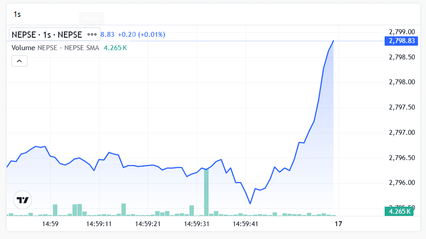Click the 14:59:11 time axis label

pyautogui.click(x=99, y=224)
